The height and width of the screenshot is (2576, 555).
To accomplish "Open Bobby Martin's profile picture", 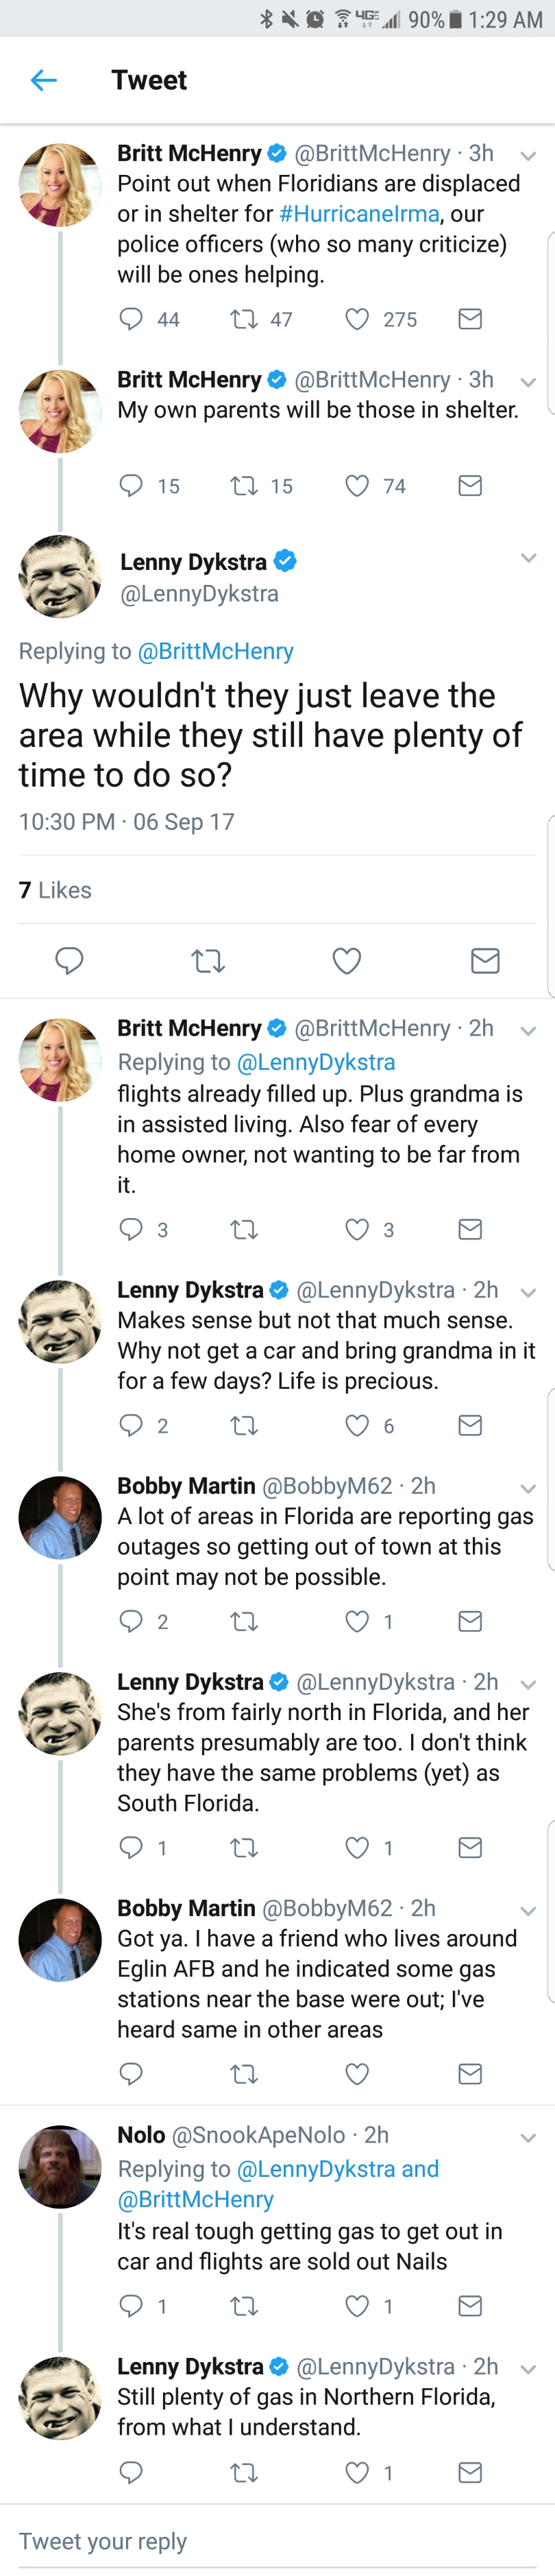I will [x=60, y=1517].
